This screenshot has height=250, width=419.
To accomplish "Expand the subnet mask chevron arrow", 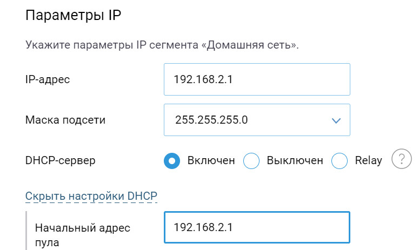I will [x=336, y=120].
